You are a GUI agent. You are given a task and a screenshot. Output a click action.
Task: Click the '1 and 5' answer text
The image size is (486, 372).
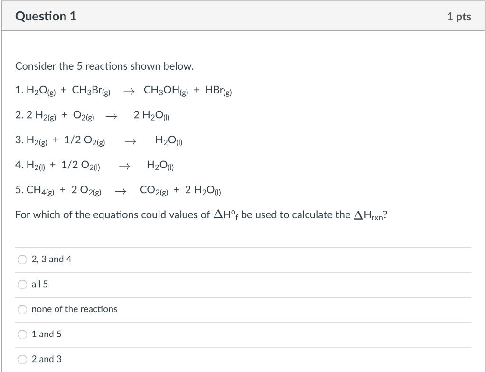(45, 334)
